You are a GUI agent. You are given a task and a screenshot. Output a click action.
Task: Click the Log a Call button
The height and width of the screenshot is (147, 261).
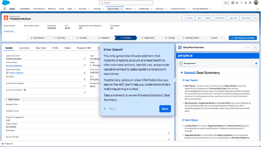(x=233, y=18)
